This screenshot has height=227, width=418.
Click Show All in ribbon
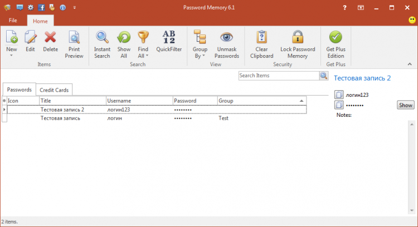coord(124,45)
